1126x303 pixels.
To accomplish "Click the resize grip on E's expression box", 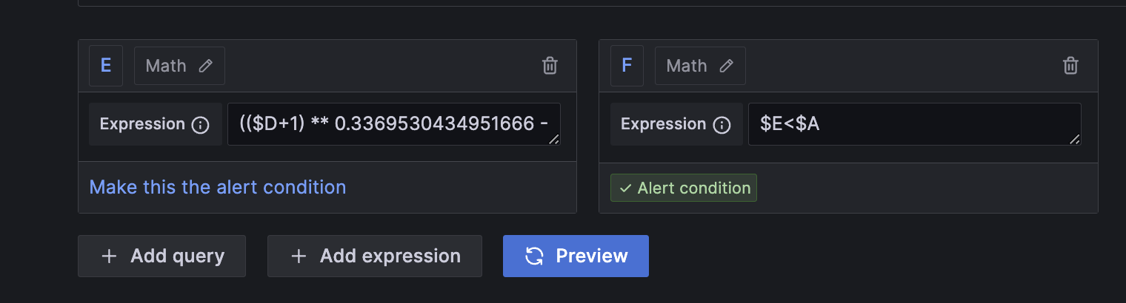I will [x=554, y=139].
